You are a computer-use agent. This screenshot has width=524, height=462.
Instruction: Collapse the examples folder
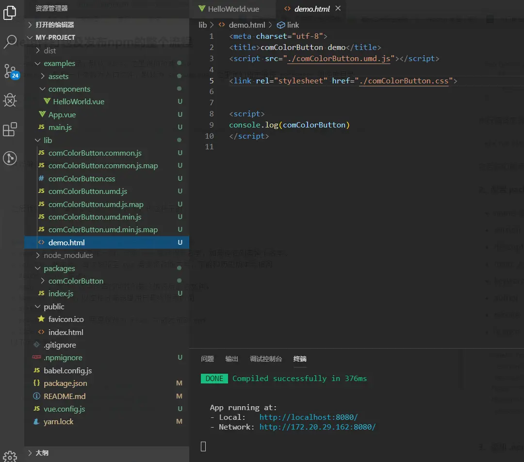[x=107, y=63]
